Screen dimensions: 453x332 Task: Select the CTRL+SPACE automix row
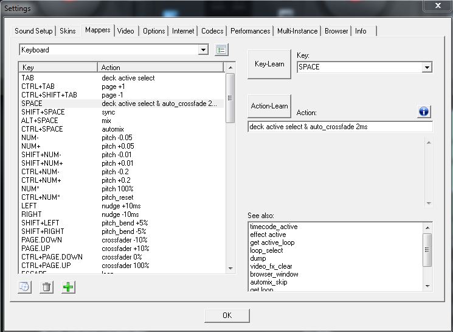(x=122, y=129)
